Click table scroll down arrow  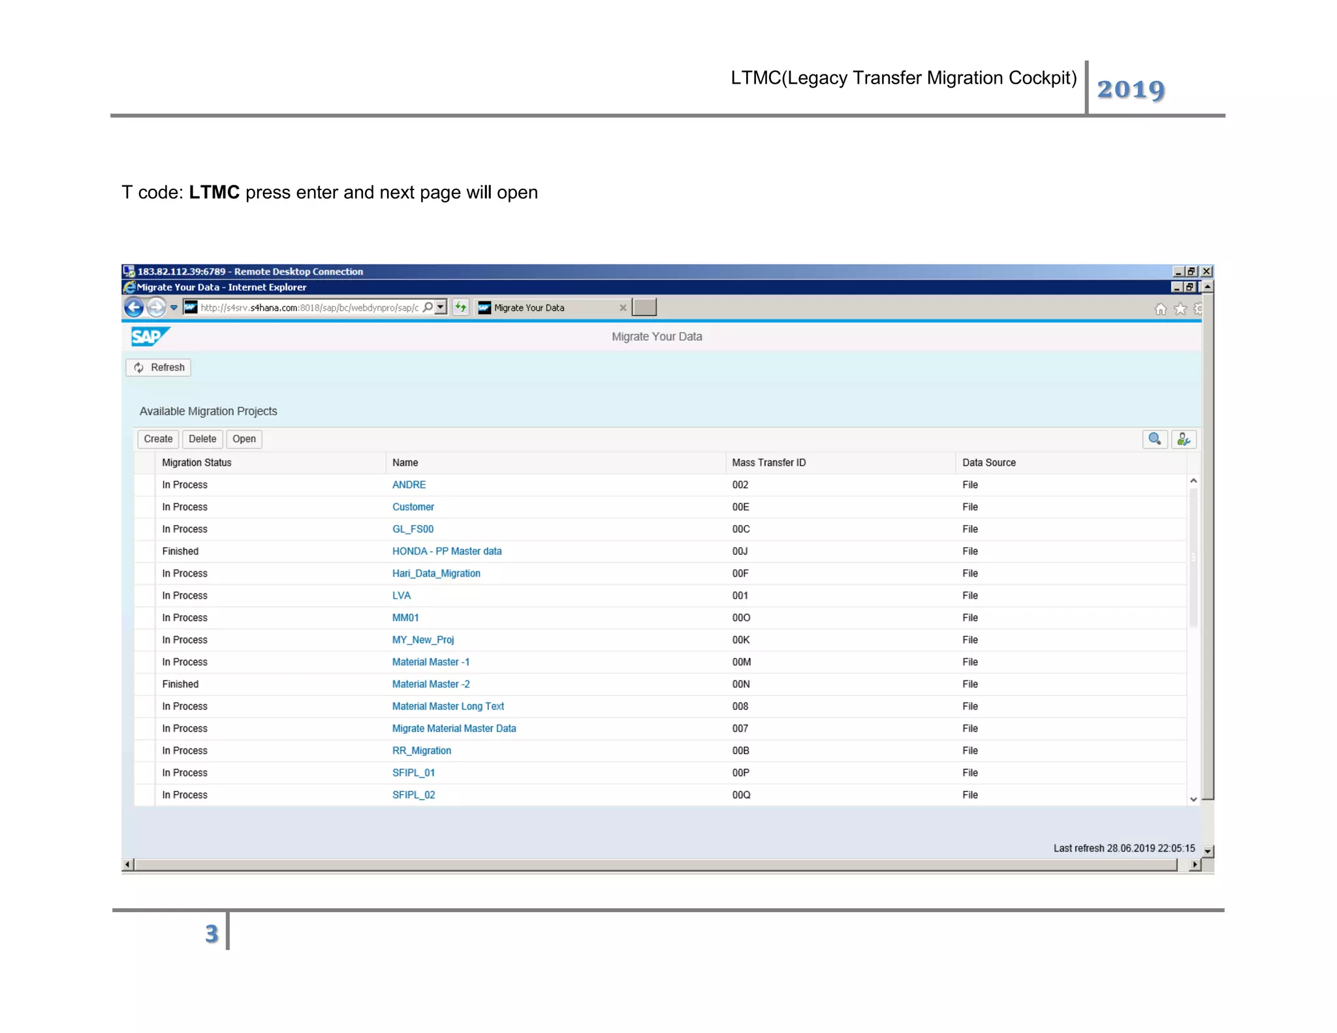pyautogui.click(x=1193, y=799)
